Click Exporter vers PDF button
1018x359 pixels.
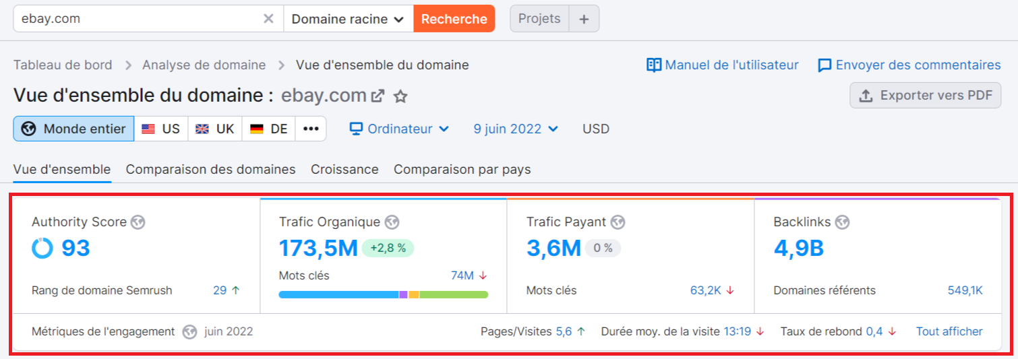coord(925,96)
